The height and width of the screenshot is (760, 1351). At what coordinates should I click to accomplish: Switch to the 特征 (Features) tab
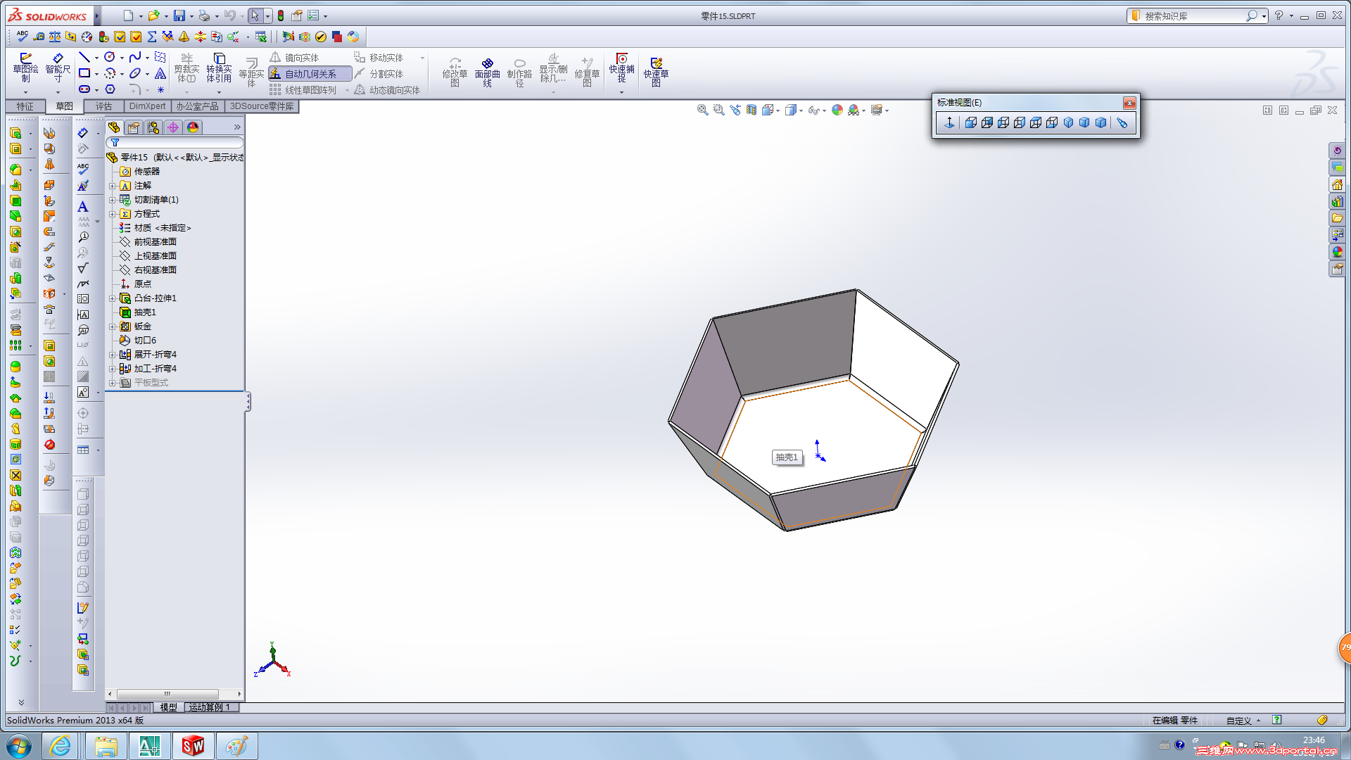[x=25, y=106]
